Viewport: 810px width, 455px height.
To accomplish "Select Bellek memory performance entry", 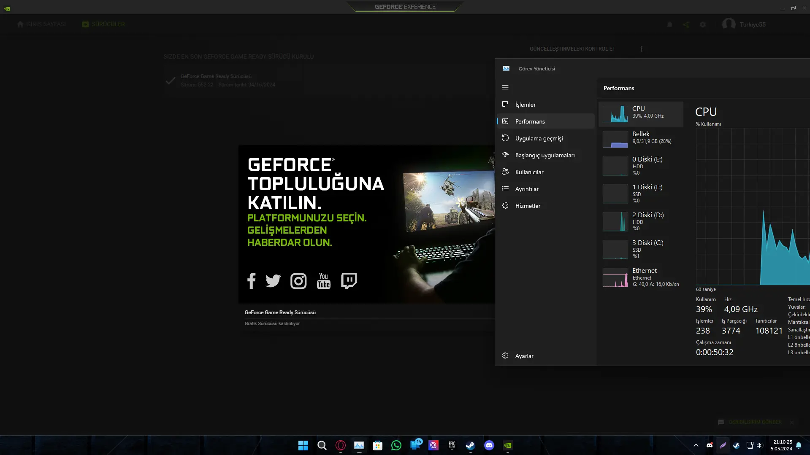I will pos(641,139).
